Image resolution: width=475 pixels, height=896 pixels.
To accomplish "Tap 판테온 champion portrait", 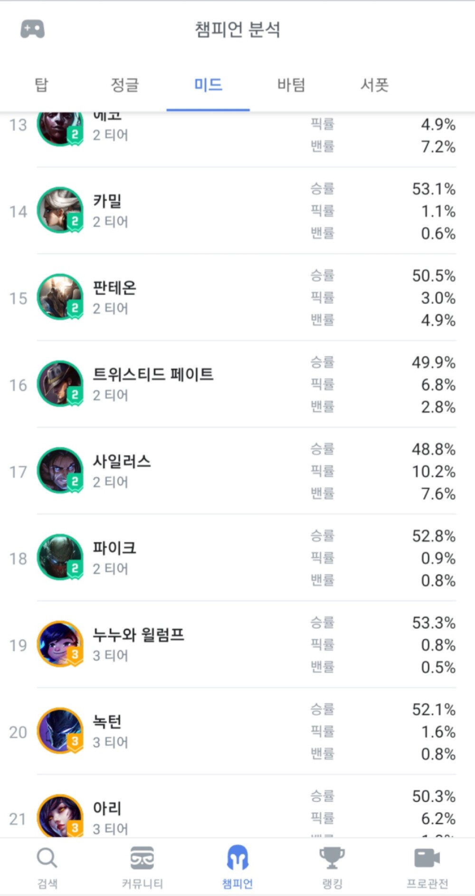I will pos(60,297).
